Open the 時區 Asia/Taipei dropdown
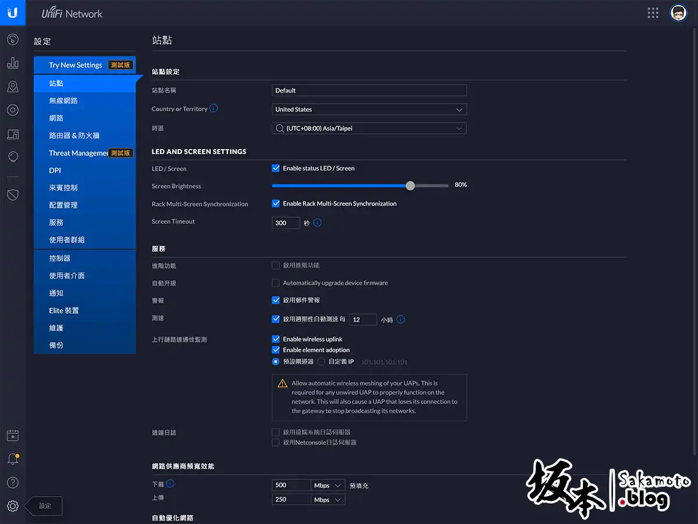The height and width of the screenshot is (524, 698). pyautogui.click(x=369, y=128)
